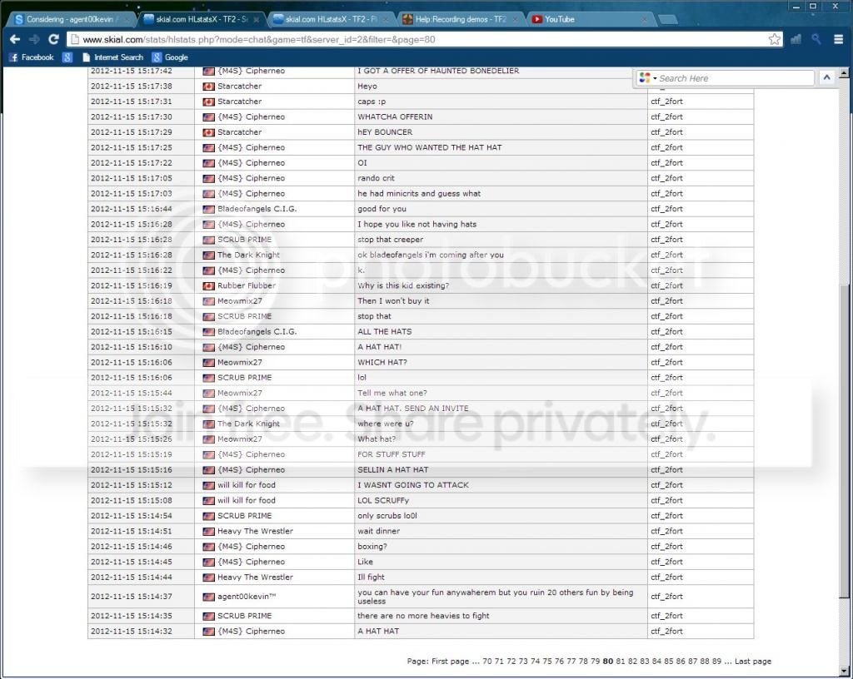Open page 79 in pagination
Screen dimensions: 853x679
pos(595,661)
